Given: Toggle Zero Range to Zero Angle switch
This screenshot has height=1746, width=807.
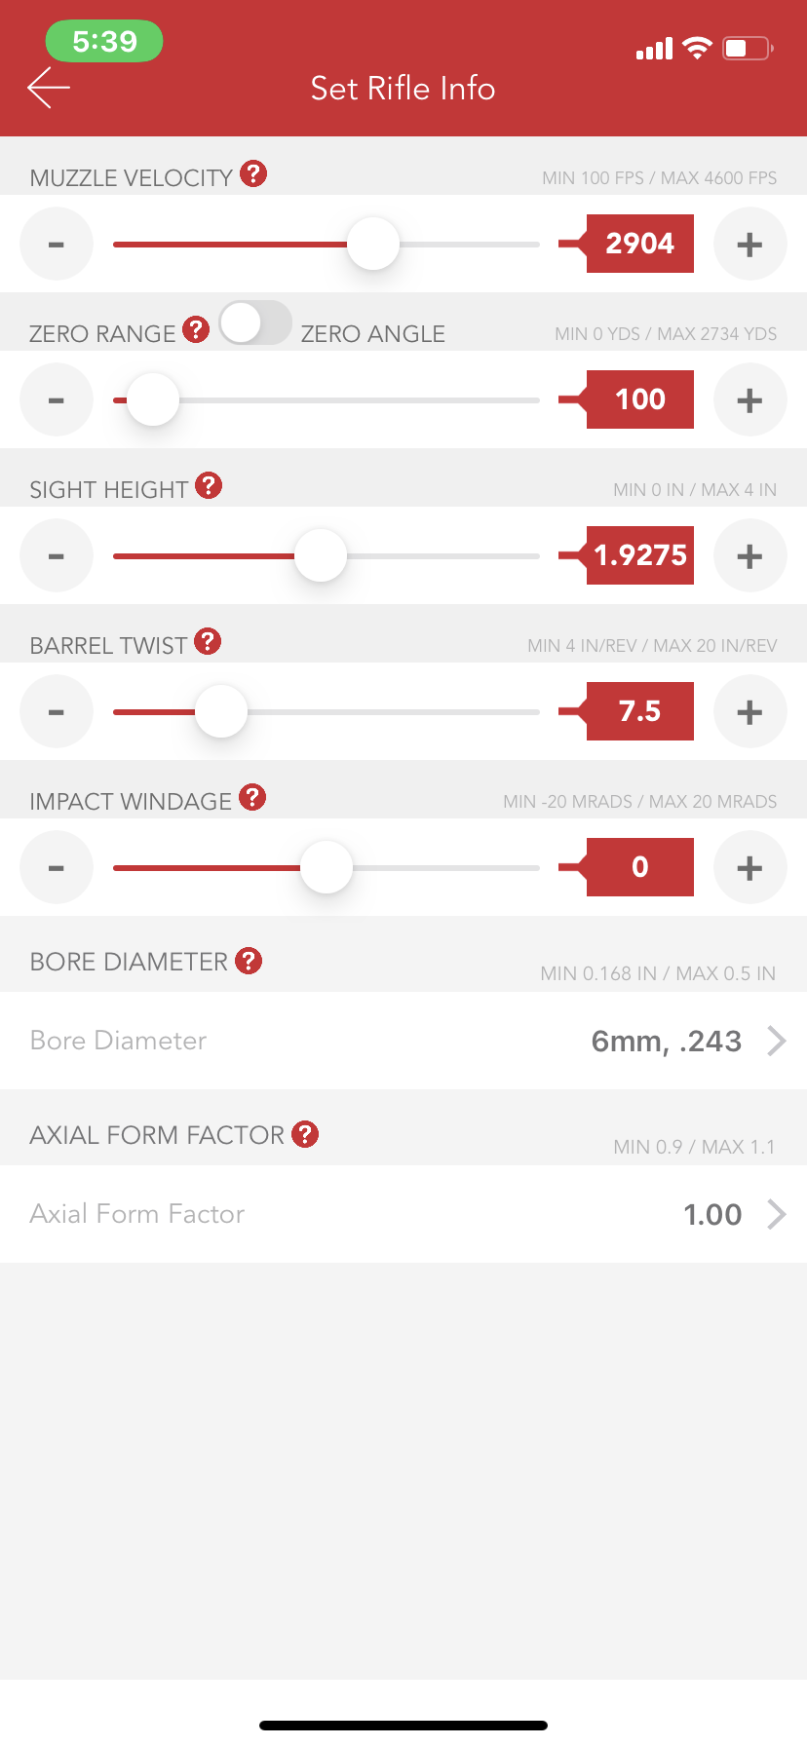Looking at the screenshot, I should tap(255, 323).
